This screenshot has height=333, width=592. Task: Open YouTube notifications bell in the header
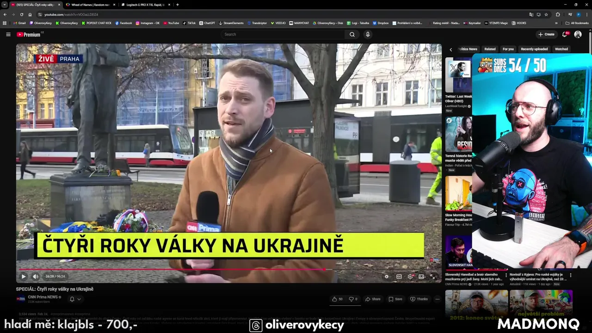565,34
